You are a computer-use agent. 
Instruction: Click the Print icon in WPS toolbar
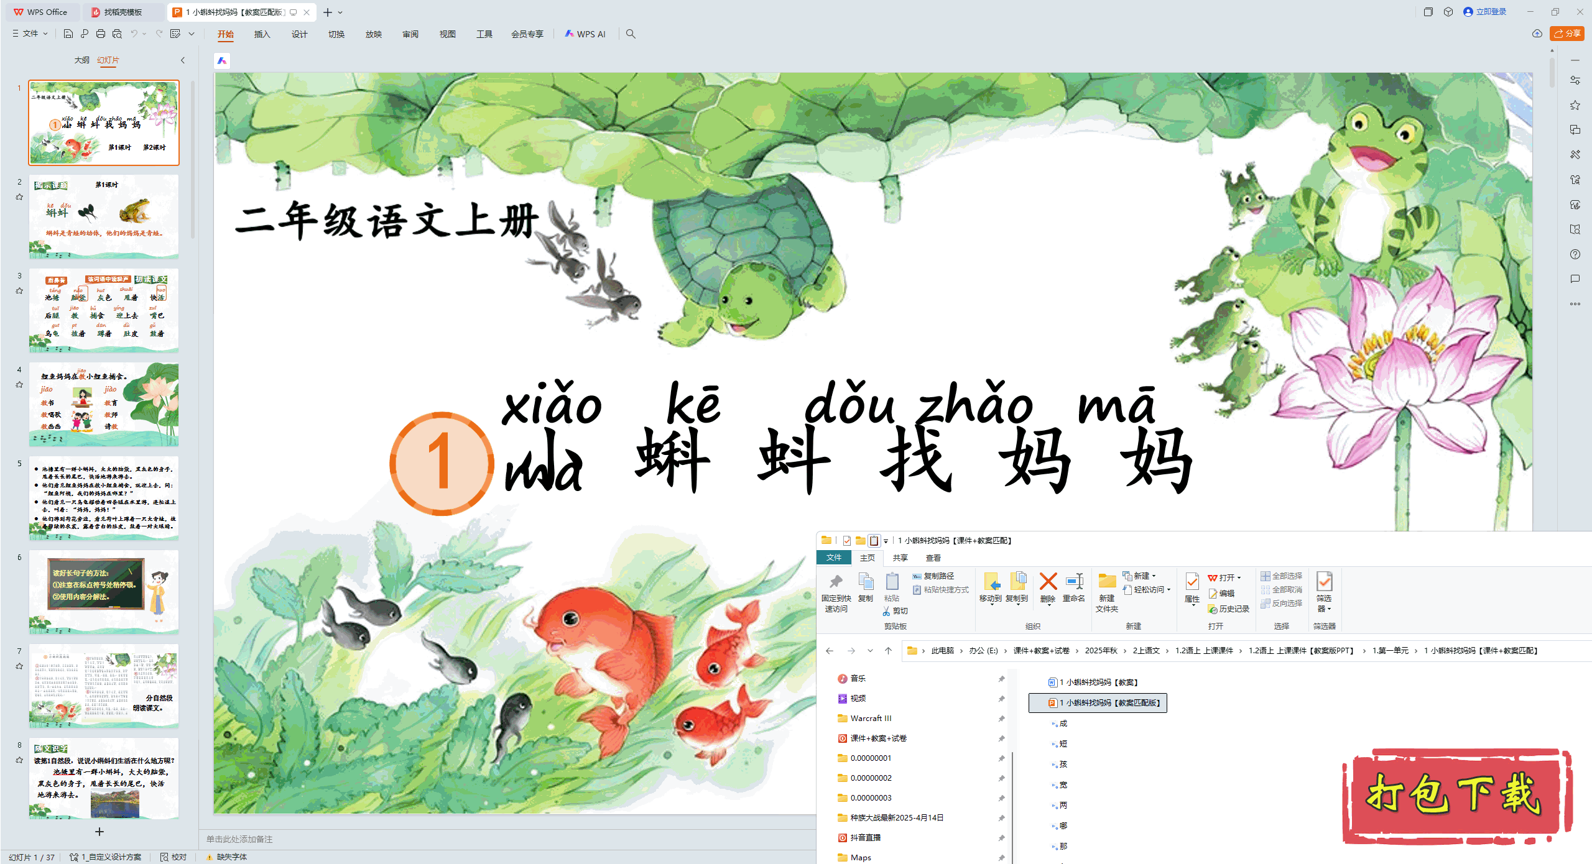pos(101,34)
